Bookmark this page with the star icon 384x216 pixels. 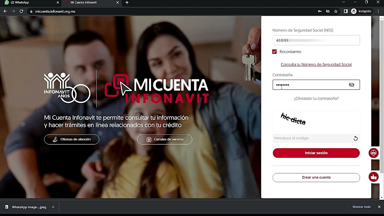pos(336,11)
